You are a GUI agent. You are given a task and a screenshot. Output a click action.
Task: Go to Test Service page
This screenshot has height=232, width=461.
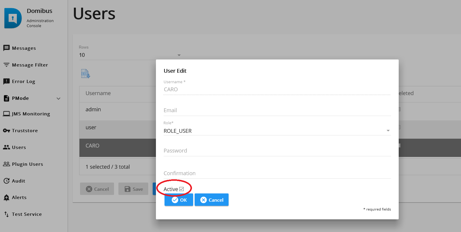27,214
